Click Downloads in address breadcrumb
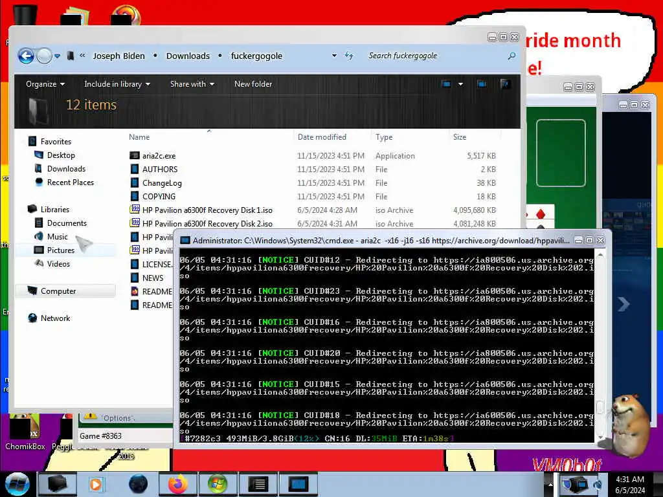 click(188, 56)
